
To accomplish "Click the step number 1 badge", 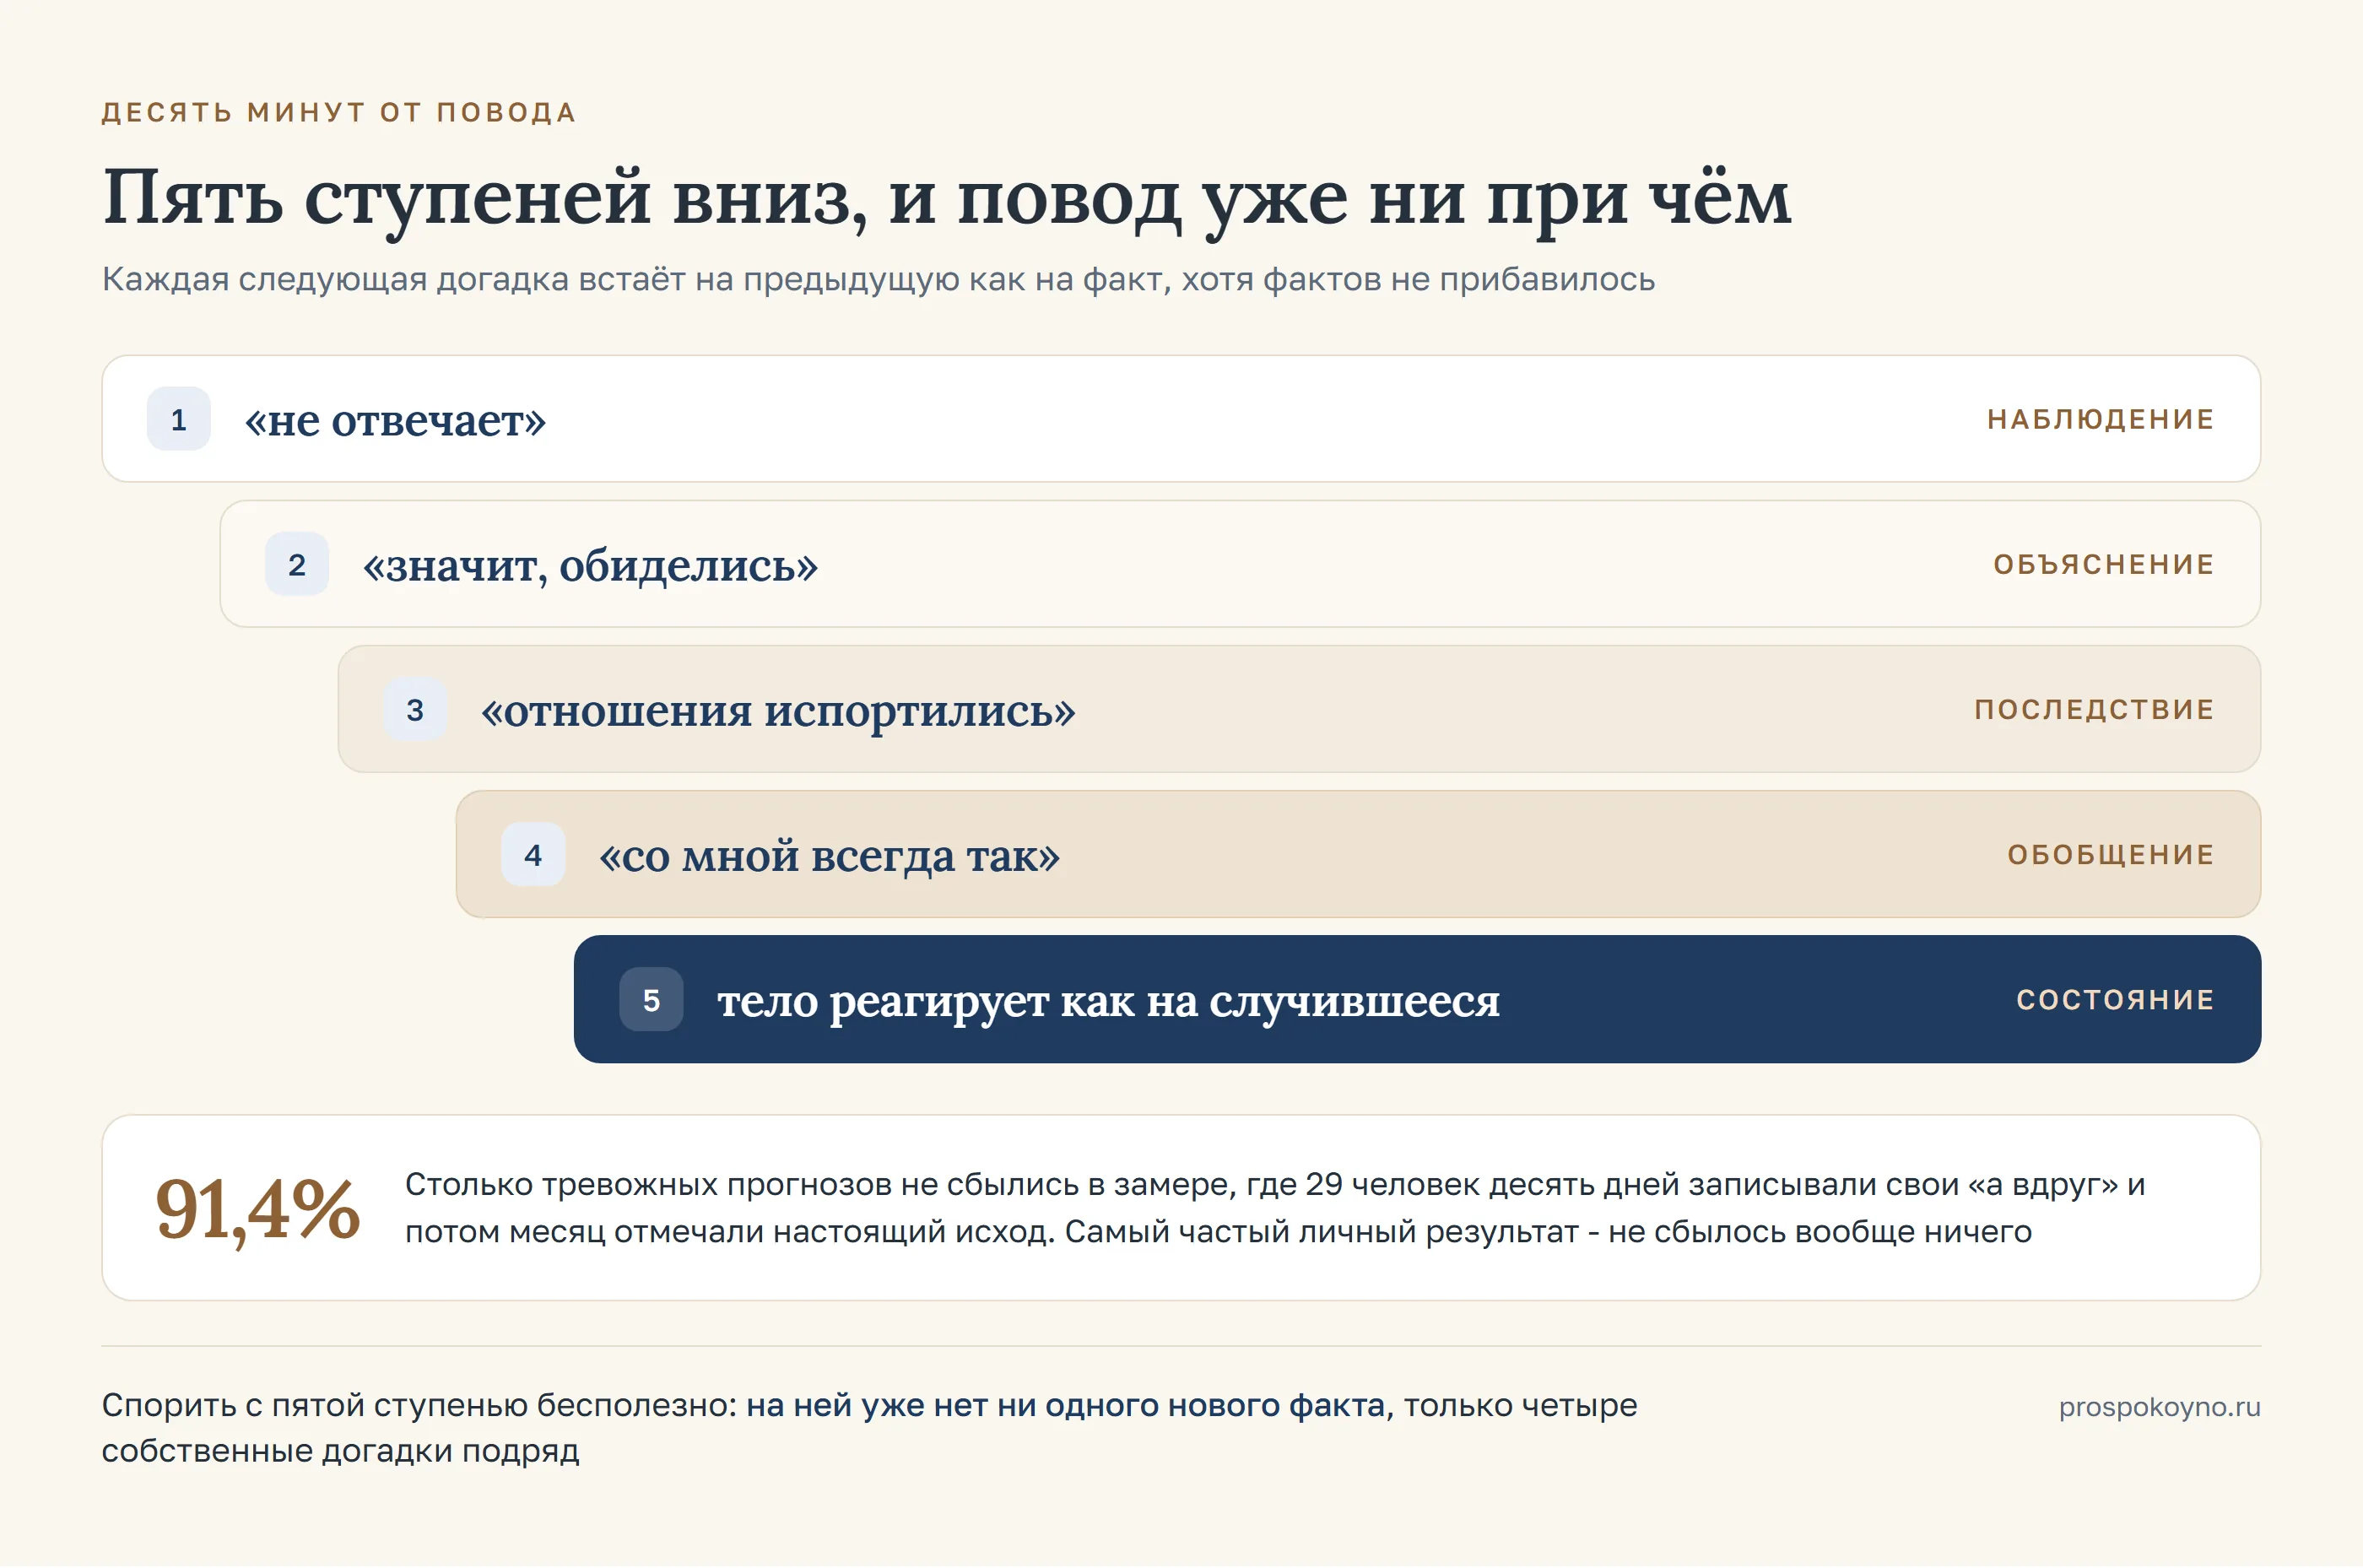I will (x=178, y=419).
